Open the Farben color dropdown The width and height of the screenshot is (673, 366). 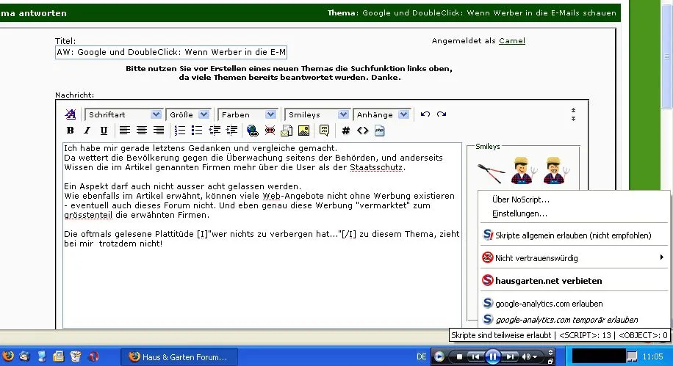click(247, 114)
